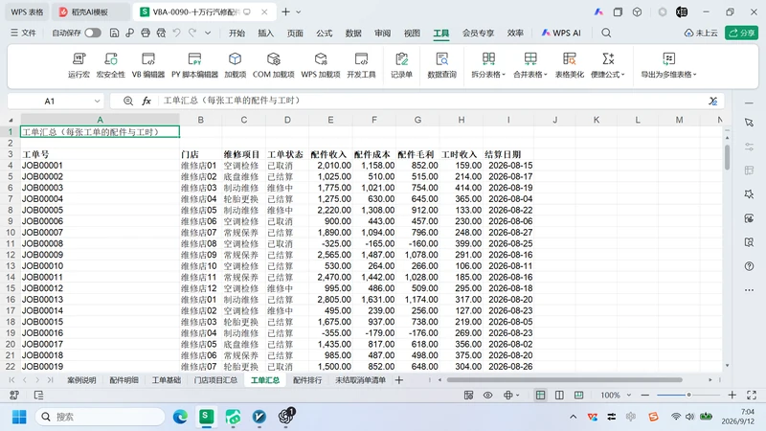Open Macro Security (宏安全性) settings
Viewport: 766px width, 431px height.
[111, 65]
